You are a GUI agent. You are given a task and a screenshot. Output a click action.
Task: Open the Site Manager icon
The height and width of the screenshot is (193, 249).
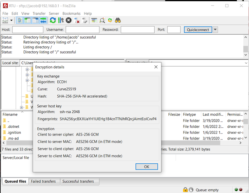tap(5, 20)
